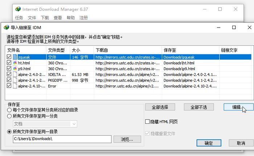The width and height of the screenshot is (254, 156).
Task: Click the 998 字节 size cell
Action: point(80,80)
